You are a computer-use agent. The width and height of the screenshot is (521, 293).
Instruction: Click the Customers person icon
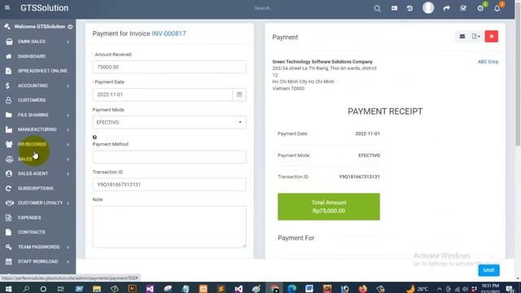point(9,100)
